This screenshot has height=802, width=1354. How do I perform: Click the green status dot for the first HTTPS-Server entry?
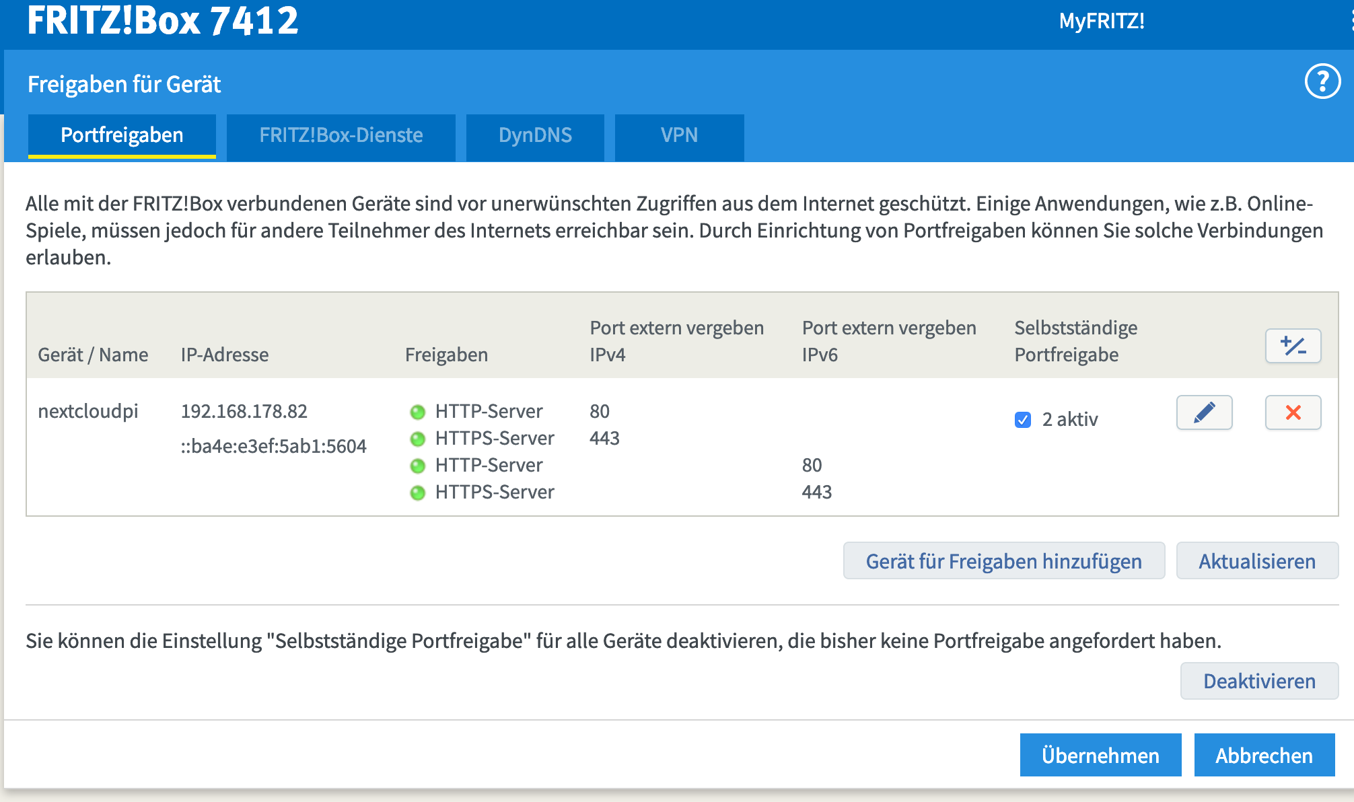pos(418,439)
